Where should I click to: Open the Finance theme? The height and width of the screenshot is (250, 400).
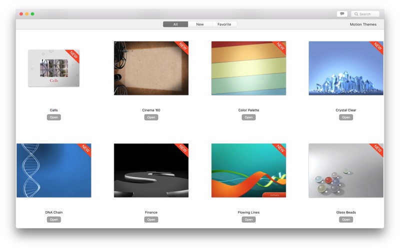pyautogui.click(x=151, y=219)
